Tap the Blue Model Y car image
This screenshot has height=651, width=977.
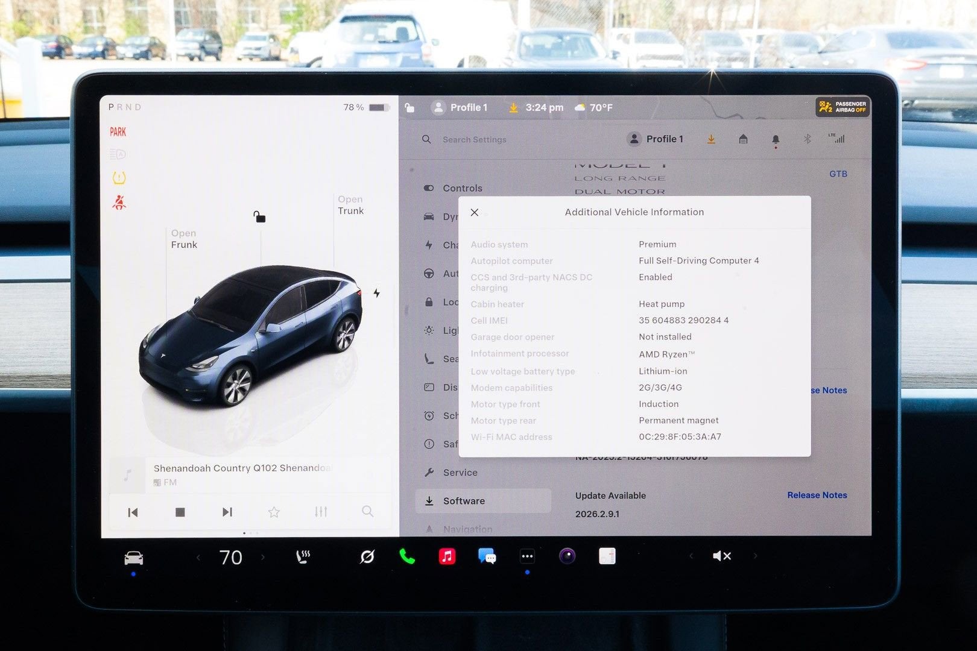click(250, 336)
